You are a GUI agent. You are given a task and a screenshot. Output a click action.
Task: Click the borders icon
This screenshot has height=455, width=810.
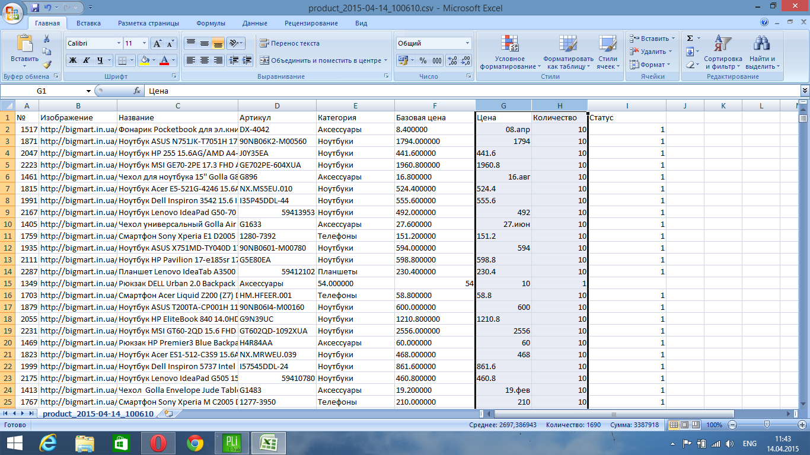pos(121,60)
